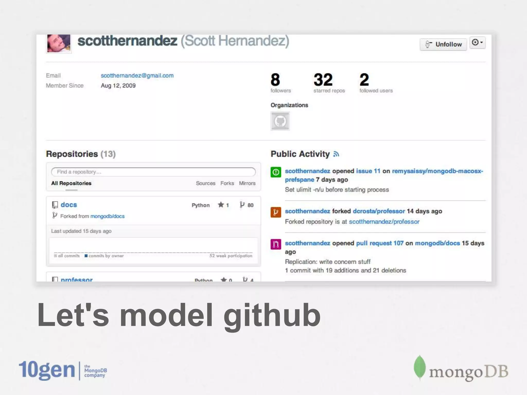Click 'Replication: write concern stuff' text

[x=328, y=262]
